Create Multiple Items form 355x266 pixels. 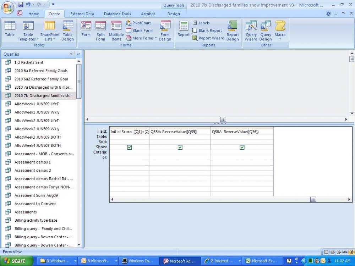click(x=116, y=31)
